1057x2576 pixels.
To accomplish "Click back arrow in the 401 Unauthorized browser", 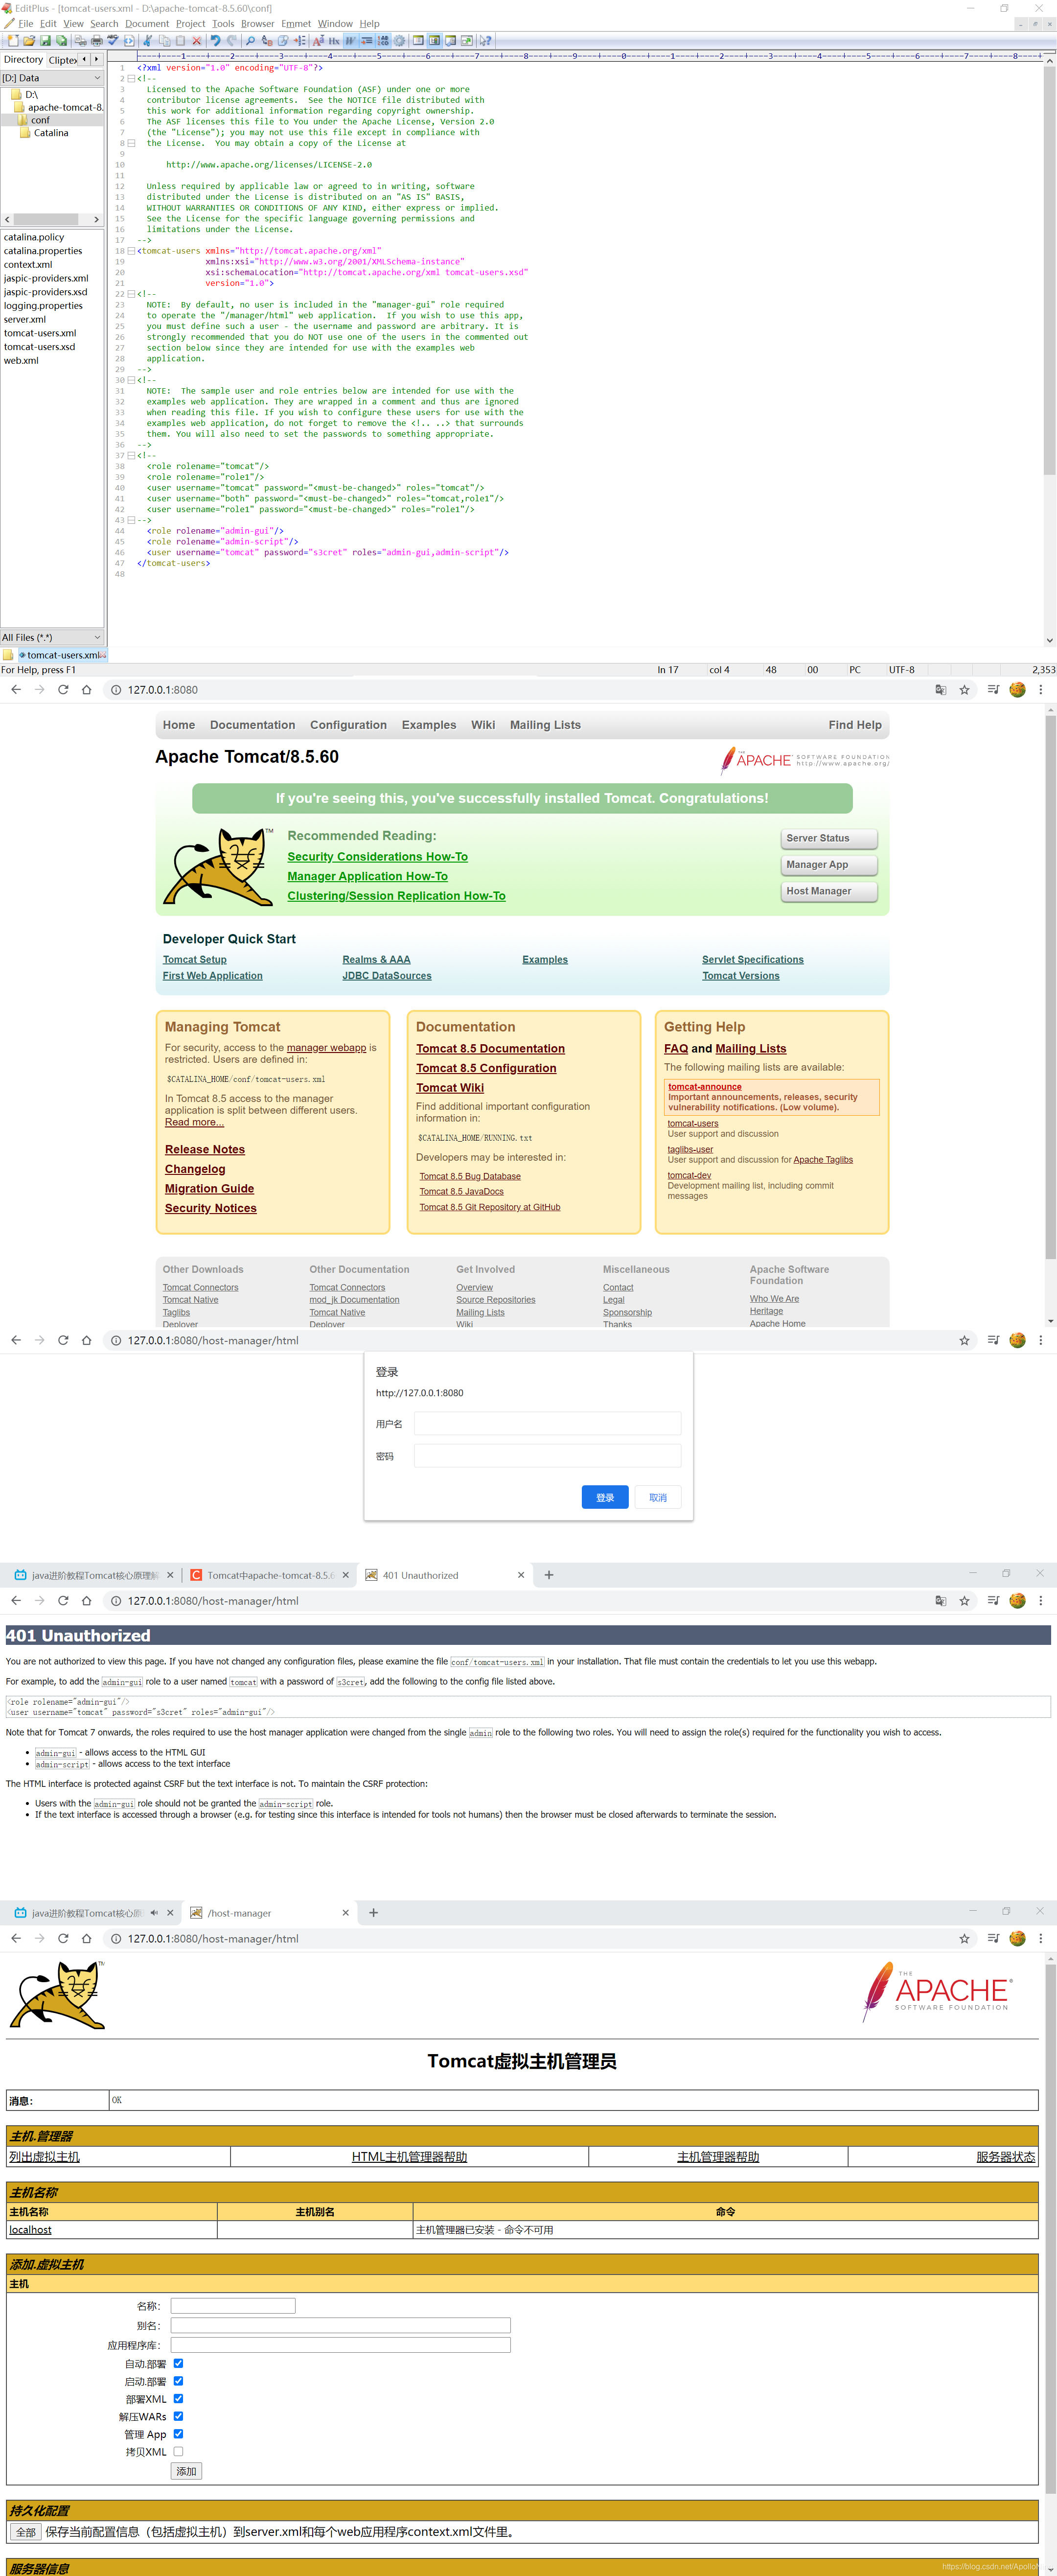I will (16, 1600).
